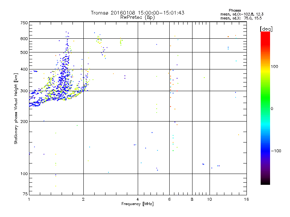Screen dimensions: 290x217
Task: Click the x-axis '16' tick label
Action: pos(246,199)
